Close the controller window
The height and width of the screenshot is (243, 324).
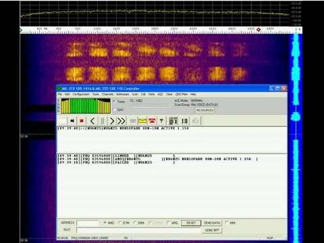pyautogui.click(x=284, y=88)
